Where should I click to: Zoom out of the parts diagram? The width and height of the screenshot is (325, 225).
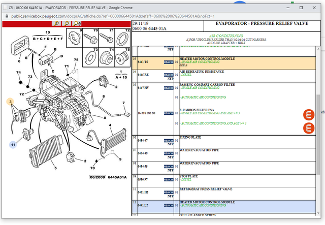pyautogui.click(x=67, y=24)
